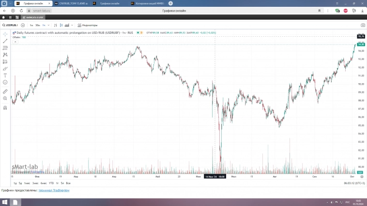Image resolution: width=367 pixels, height=206 pixels.
Task: Open the news list icon in site bar
Action: pos(17,17)
